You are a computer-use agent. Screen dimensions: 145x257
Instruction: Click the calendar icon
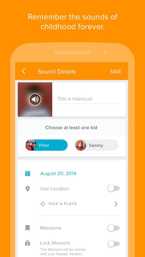pyautogui.click(x=27, y=173)
